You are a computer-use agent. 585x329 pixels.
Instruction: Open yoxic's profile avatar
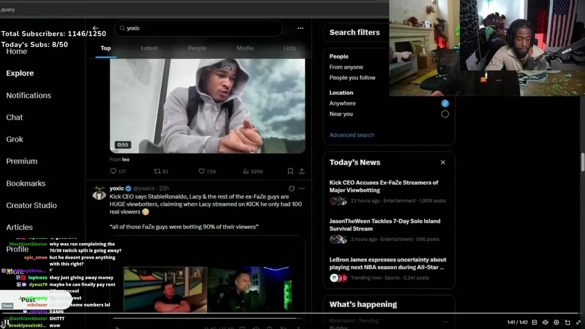click(99, 192)
